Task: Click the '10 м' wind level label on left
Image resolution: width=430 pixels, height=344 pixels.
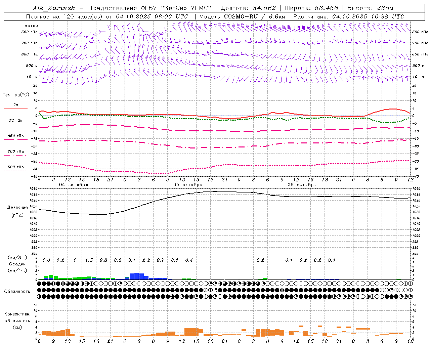Action: 32,77
